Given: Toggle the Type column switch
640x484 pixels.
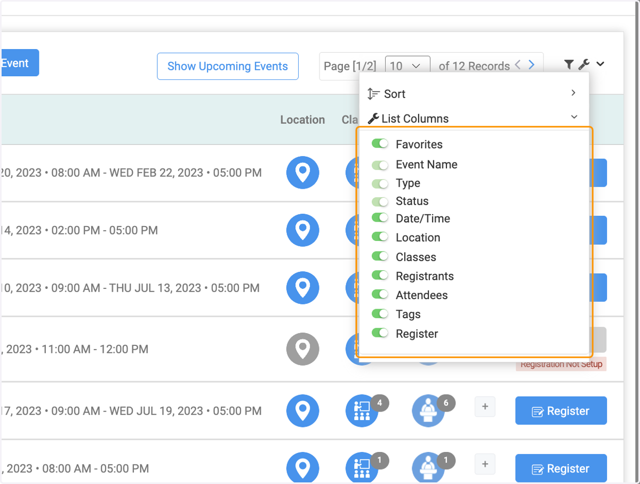Looking at the screenshot, I should (380, 183).
